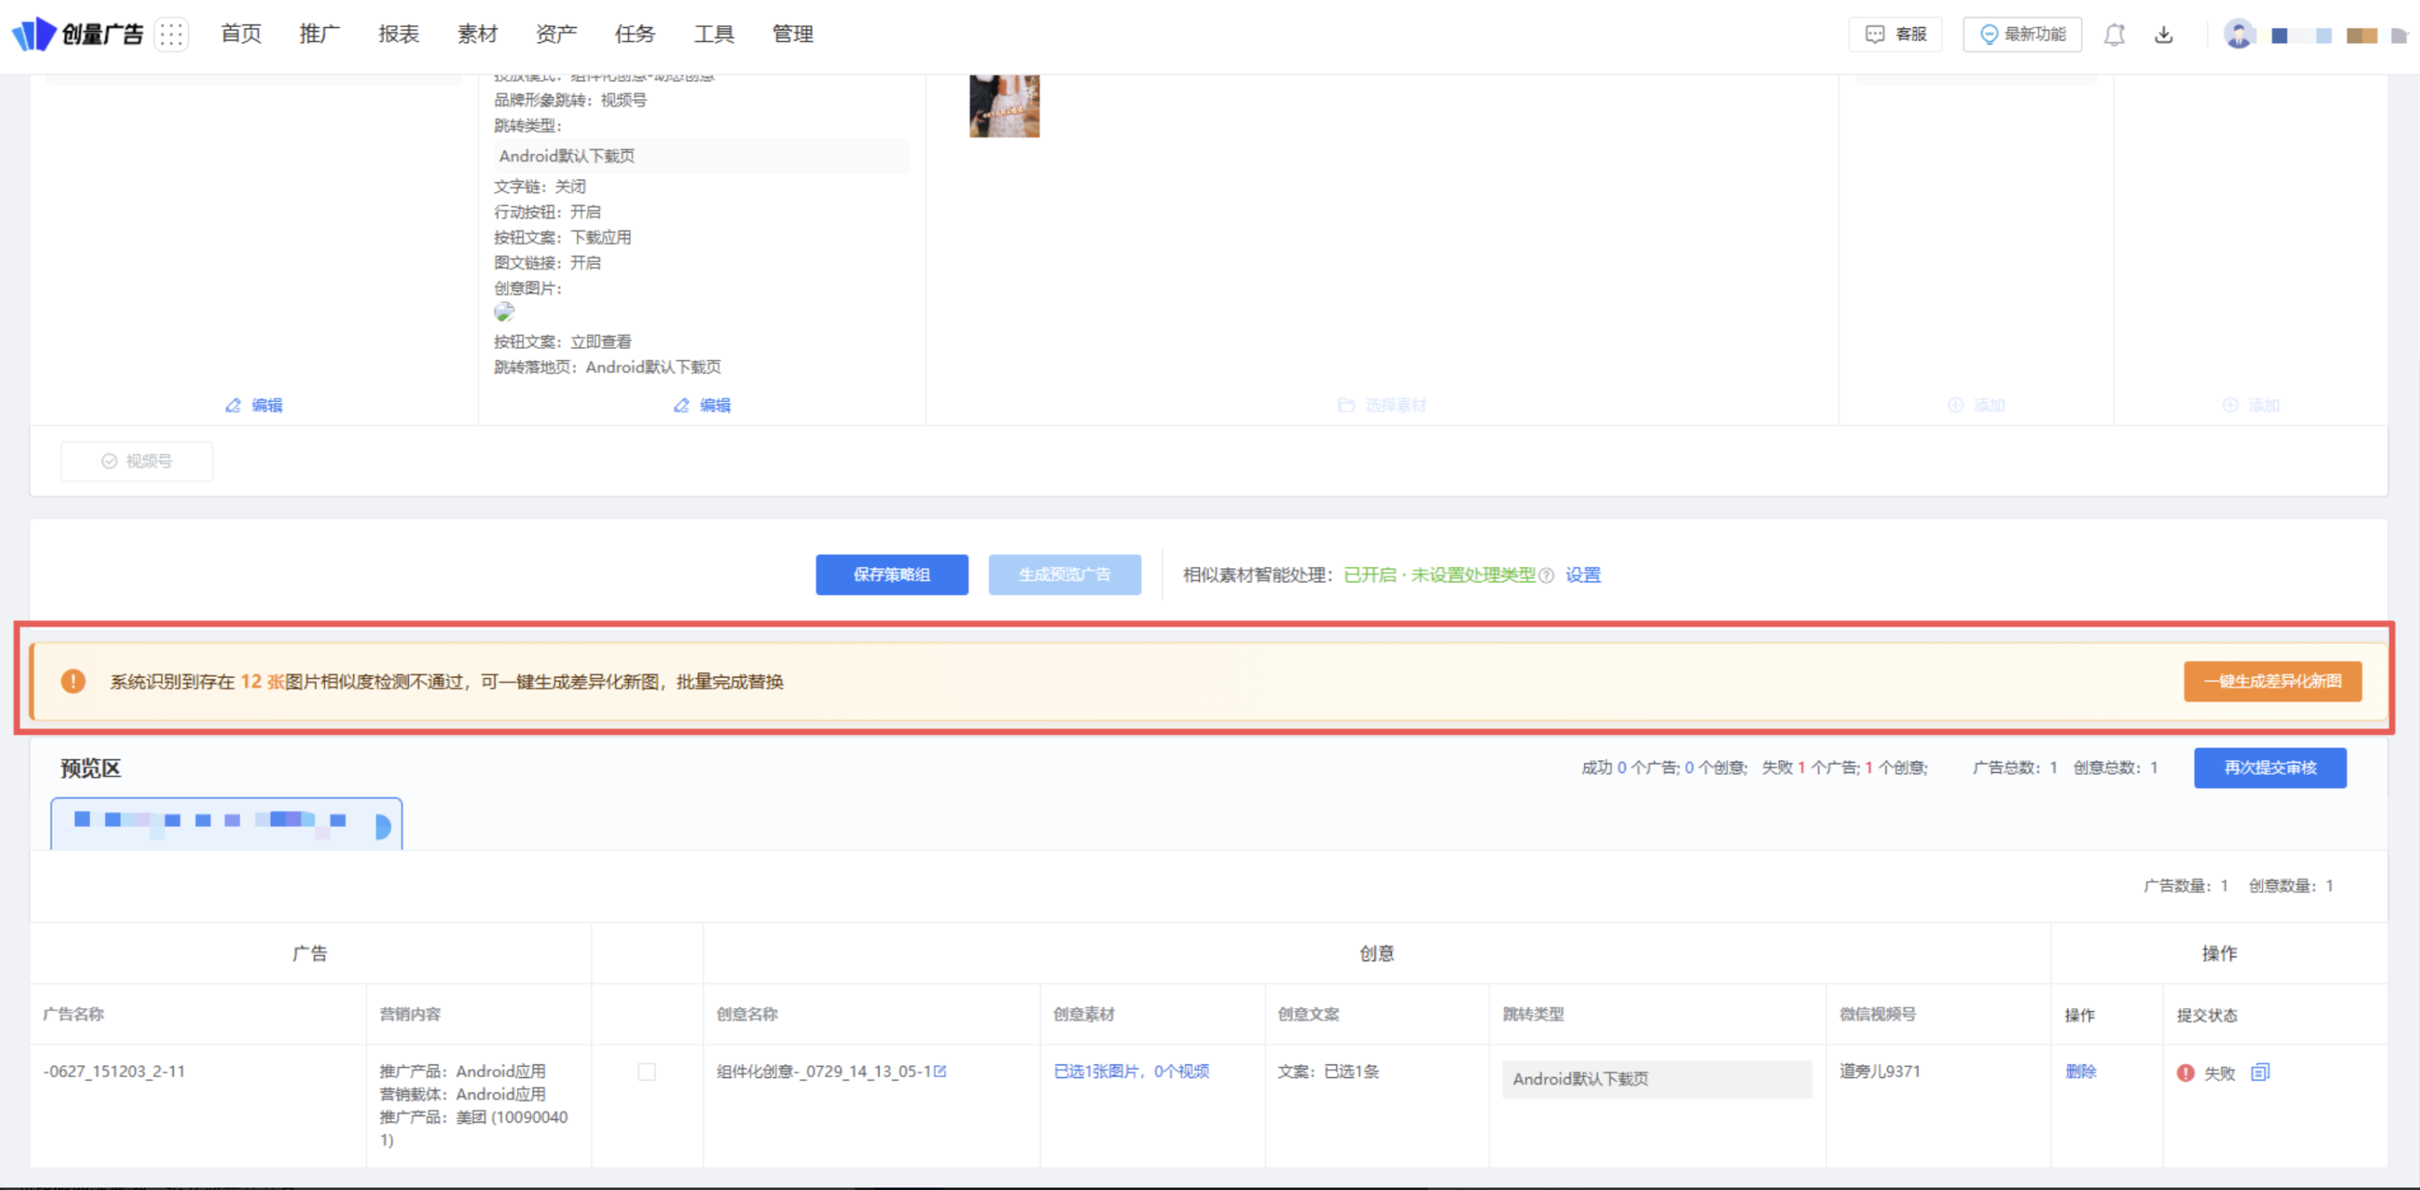Open the 推广 menu

pyautogui.click(x=320, y=35)
